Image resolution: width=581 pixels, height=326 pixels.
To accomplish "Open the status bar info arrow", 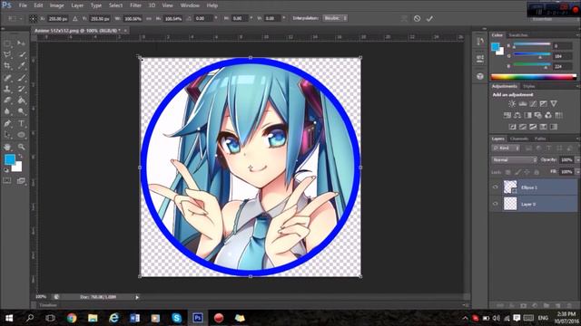I will tap(137, 297).
